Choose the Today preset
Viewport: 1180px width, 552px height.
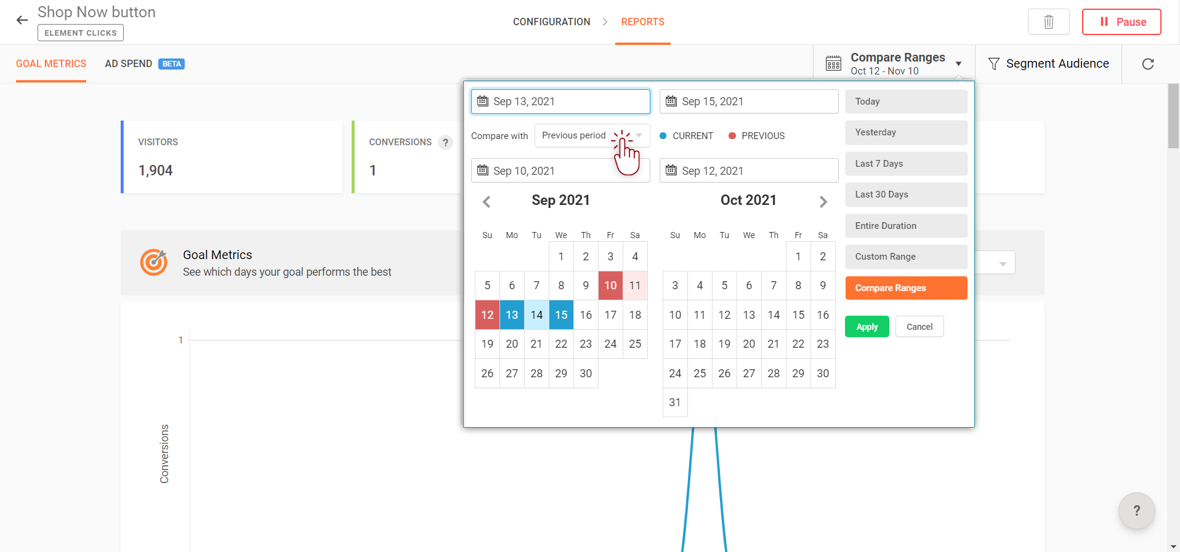[906, 102]
